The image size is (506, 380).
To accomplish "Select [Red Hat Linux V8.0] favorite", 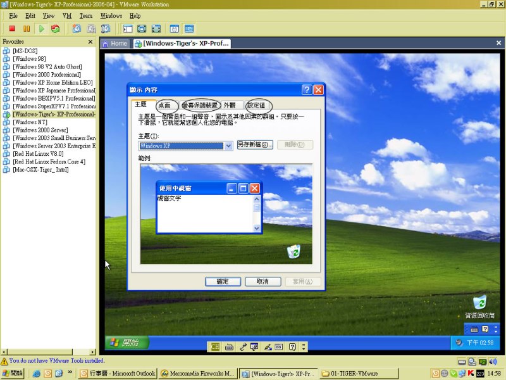I will 38,153.
